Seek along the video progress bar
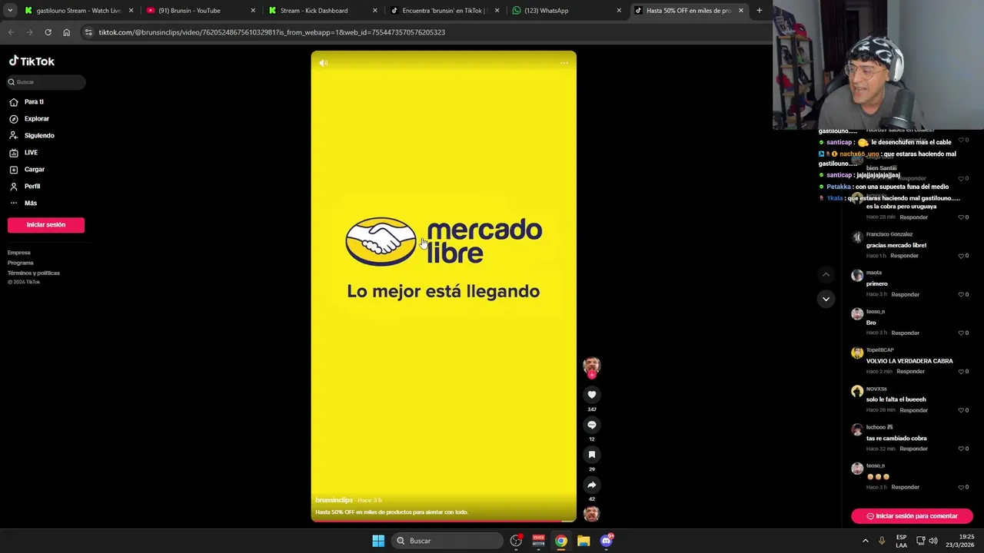 tap(444, 522)
